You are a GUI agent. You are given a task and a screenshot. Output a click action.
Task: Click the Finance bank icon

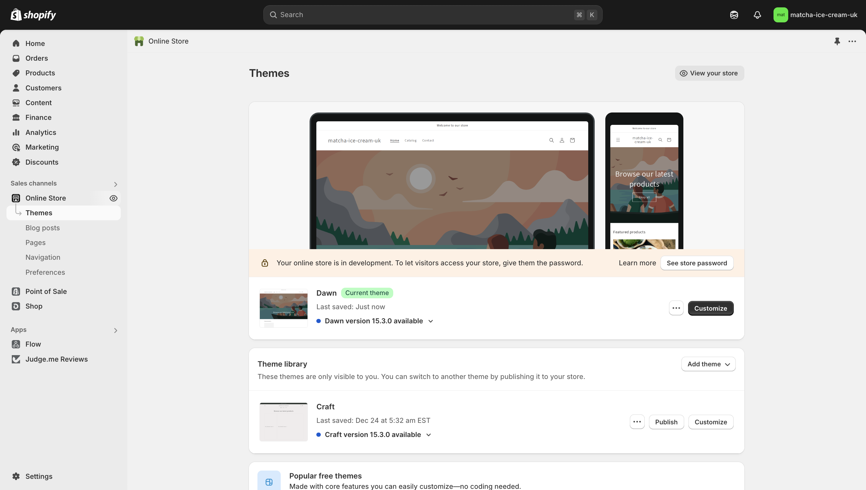pos(16,117)
